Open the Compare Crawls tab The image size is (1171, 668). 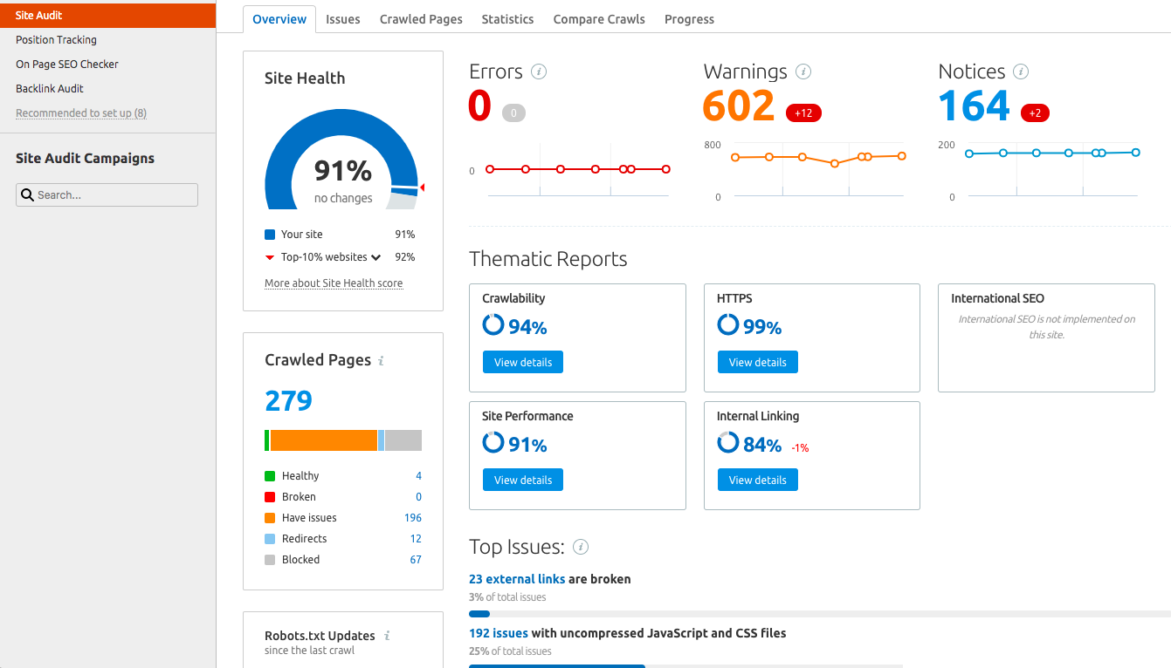click(599, 19)
